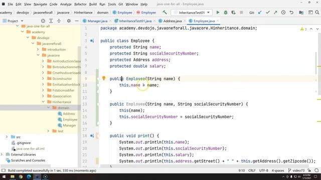The image size is (321, 180).
Task: Open the Navigate menu
Action: (40, 4)
